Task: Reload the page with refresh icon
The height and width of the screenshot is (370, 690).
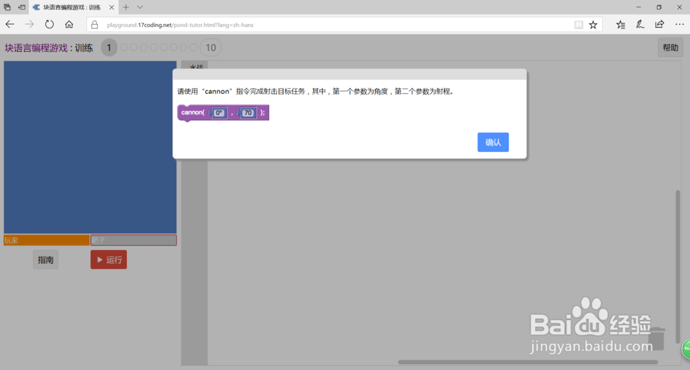Action: point(49,25)
